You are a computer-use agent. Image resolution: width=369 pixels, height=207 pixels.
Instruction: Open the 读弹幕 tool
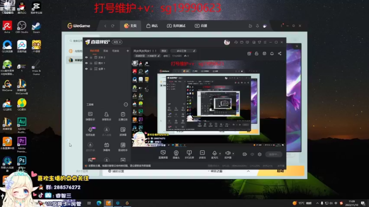click(123, 132)
